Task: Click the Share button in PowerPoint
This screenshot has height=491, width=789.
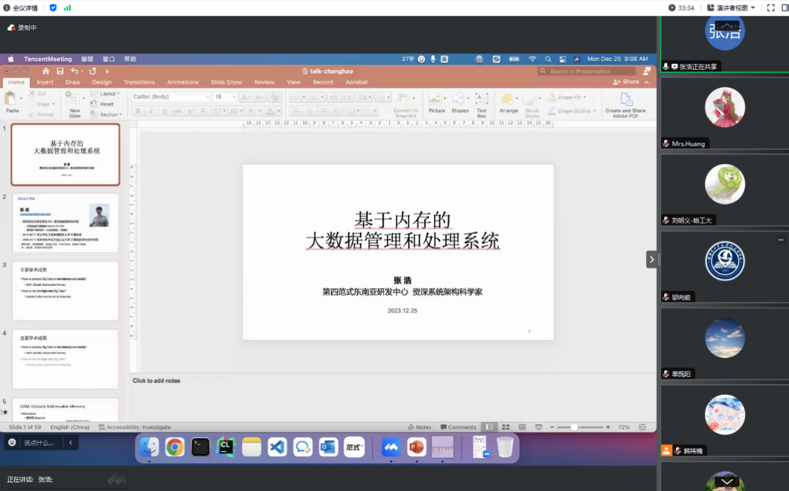Action: coord(627,82)
